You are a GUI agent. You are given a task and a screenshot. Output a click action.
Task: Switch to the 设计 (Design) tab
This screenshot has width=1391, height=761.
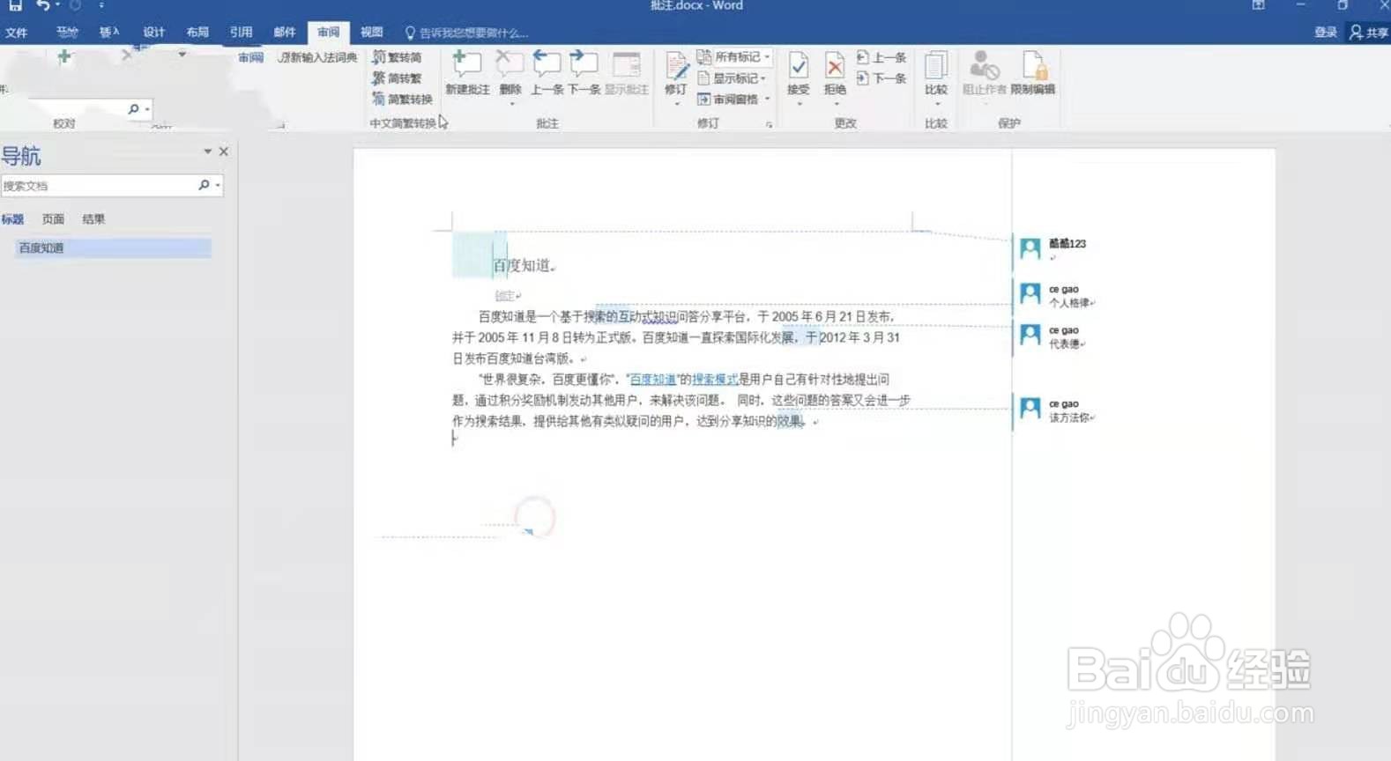pos(154,33)
